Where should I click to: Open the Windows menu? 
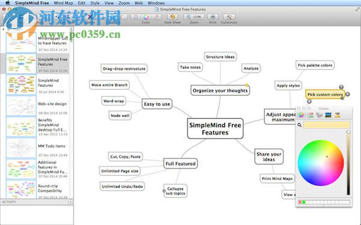(156, 3)
